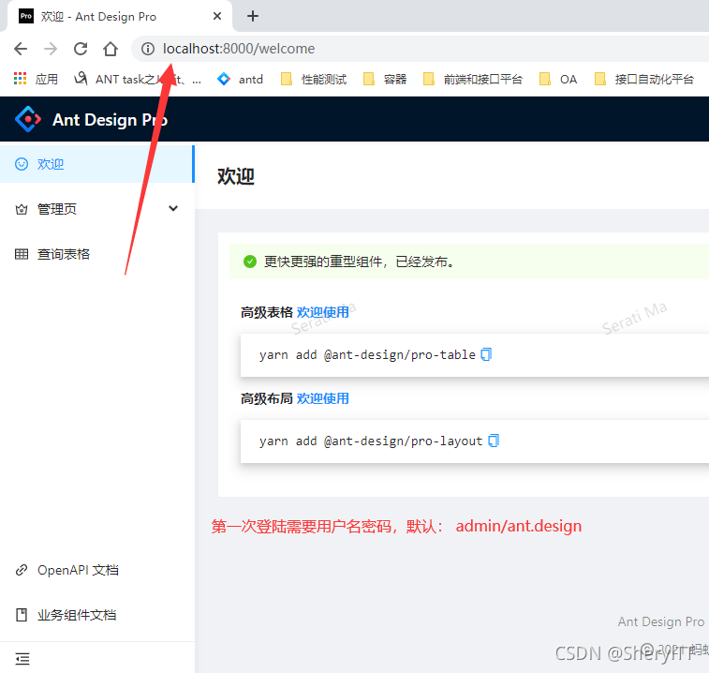Open the 业务组件文档 link
709x673 pixels.
click(77, 615)
